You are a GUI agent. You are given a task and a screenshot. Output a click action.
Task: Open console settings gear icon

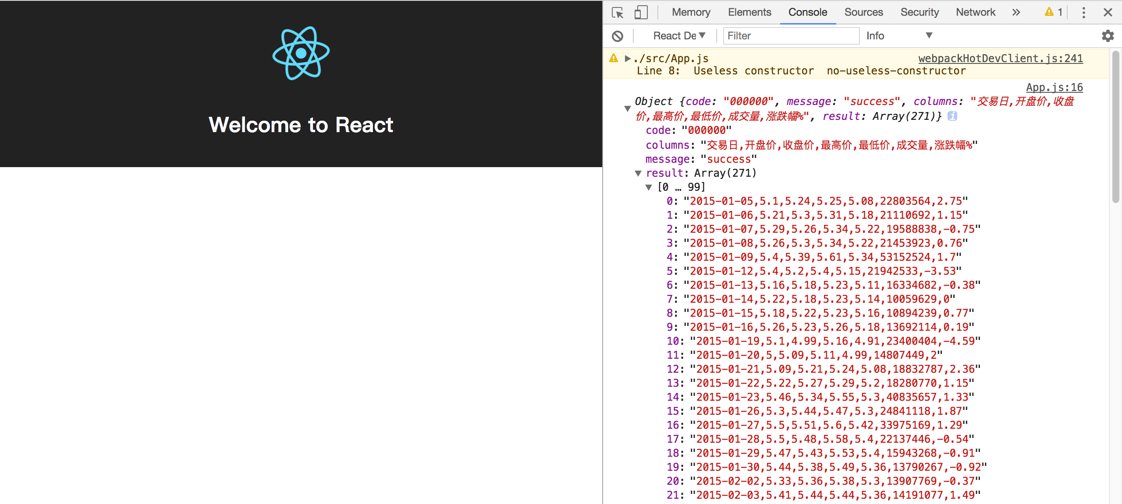click(1108, 36)
